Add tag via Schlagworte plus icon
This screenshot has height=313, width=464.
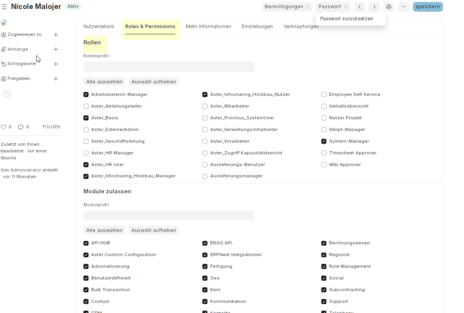(x=56, y=64)
